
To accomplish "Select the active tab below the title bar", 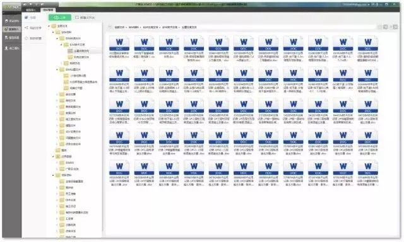I will (48, 10).
